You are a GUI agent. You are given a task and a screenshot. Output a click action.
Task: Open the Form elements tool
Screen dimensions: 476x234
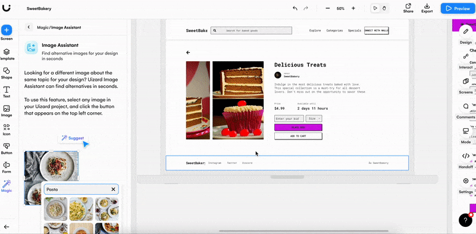coord(7,167)
